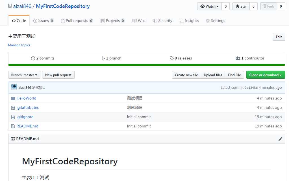The height and width of the screenshot is (181, 289).
Task: Open the Pull requests tab
Action: coord(77,21)
